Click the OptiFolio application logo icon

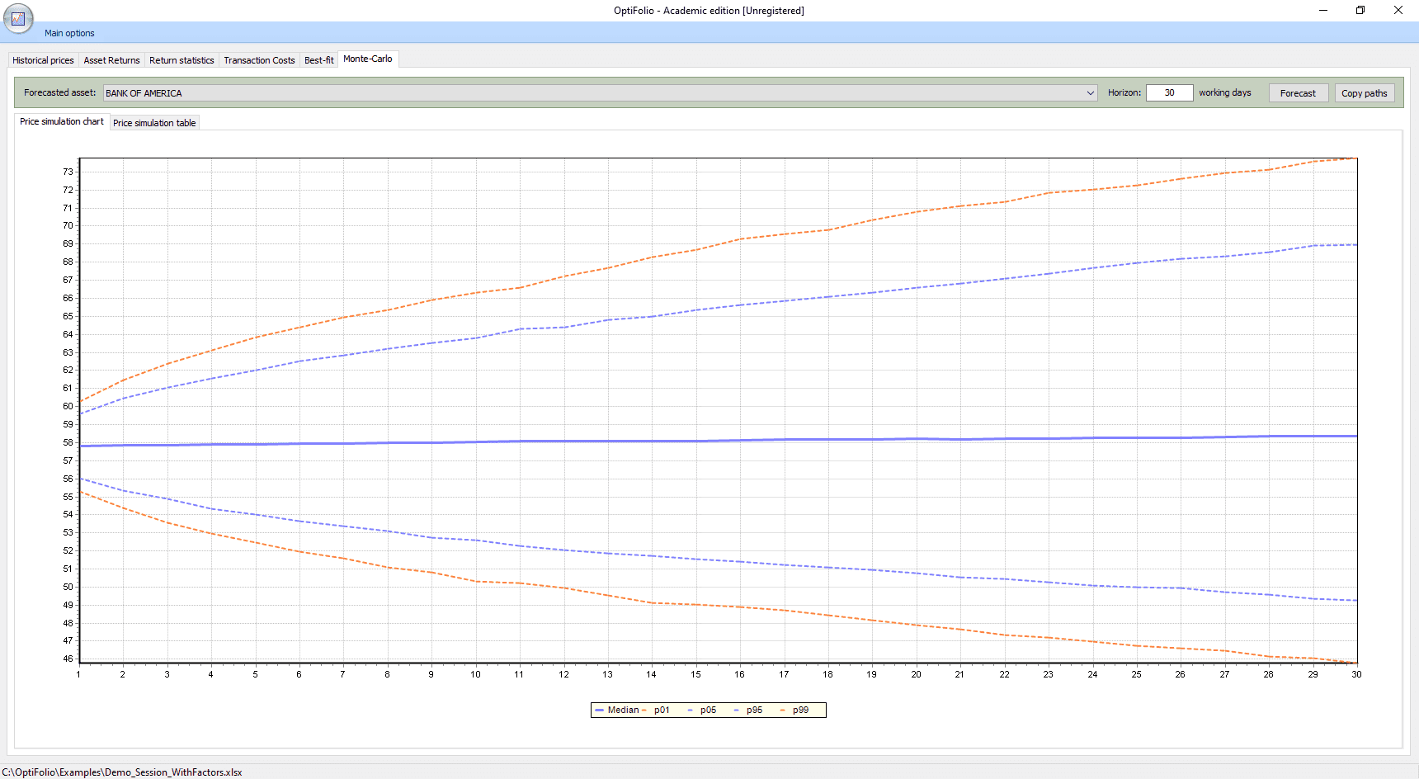[x=18, y=18]
